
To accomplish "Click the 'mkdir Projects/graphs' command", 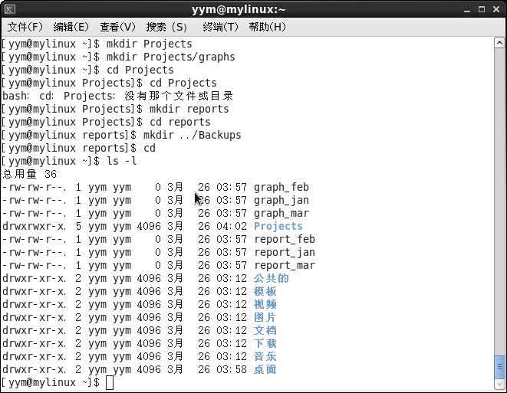I will click(171, 57).
